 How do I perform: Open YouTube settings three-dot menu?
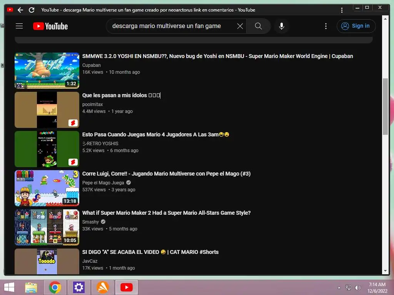click(326, 26)
